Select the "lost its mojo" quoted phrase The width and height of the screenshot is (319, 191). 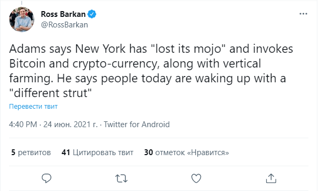(188, 49)
